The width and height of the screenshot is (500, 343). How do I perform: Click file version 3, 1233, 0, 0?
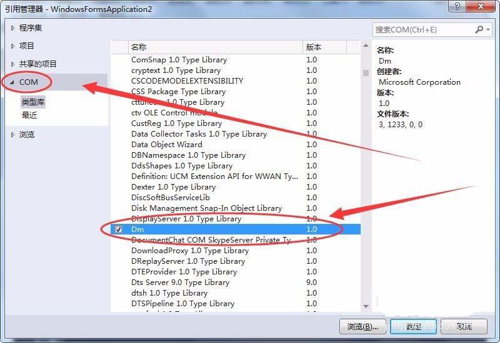tap(401, 124)
